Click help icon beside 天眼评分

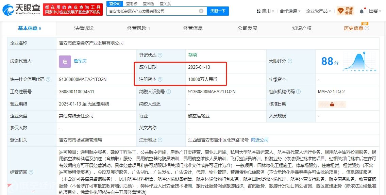pos(290,61)
